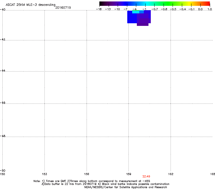This screenshot has height=189, width=215.
Task: Click the colorbar label -16
Action: pyautogui.click(x=99, y=9)
